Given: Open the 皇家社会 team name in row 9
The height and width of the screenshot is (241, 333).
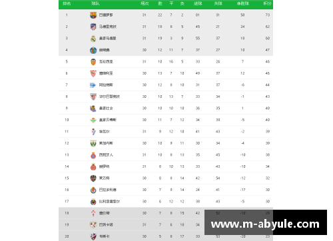Looking at the screenshot, I should [106, 109].
